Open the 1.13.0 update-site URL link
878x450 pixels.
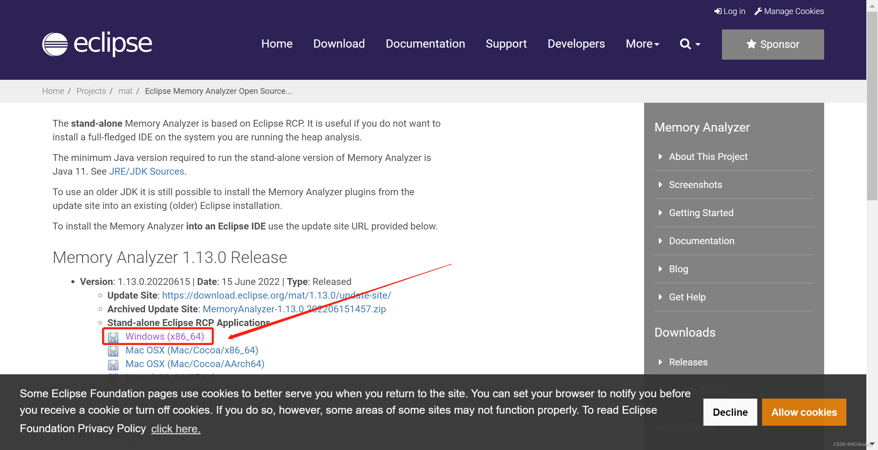276,295
